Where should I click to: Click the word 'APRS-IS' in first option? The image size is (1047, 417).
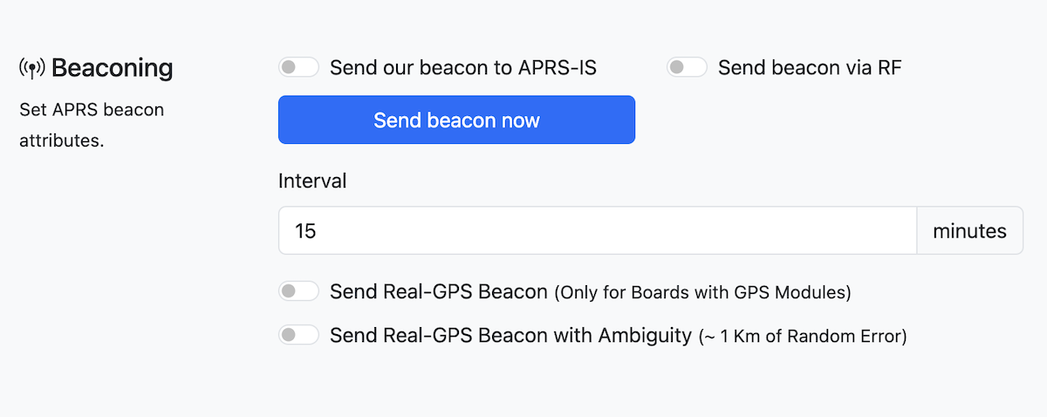pyautogui.click(x=558, y=68)
